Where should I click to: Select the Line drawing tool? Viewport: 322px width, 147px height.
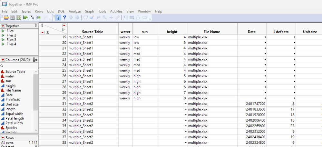117,18
